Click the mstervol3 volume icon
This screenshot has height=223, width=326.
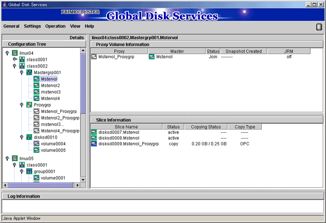pos(36,92)
